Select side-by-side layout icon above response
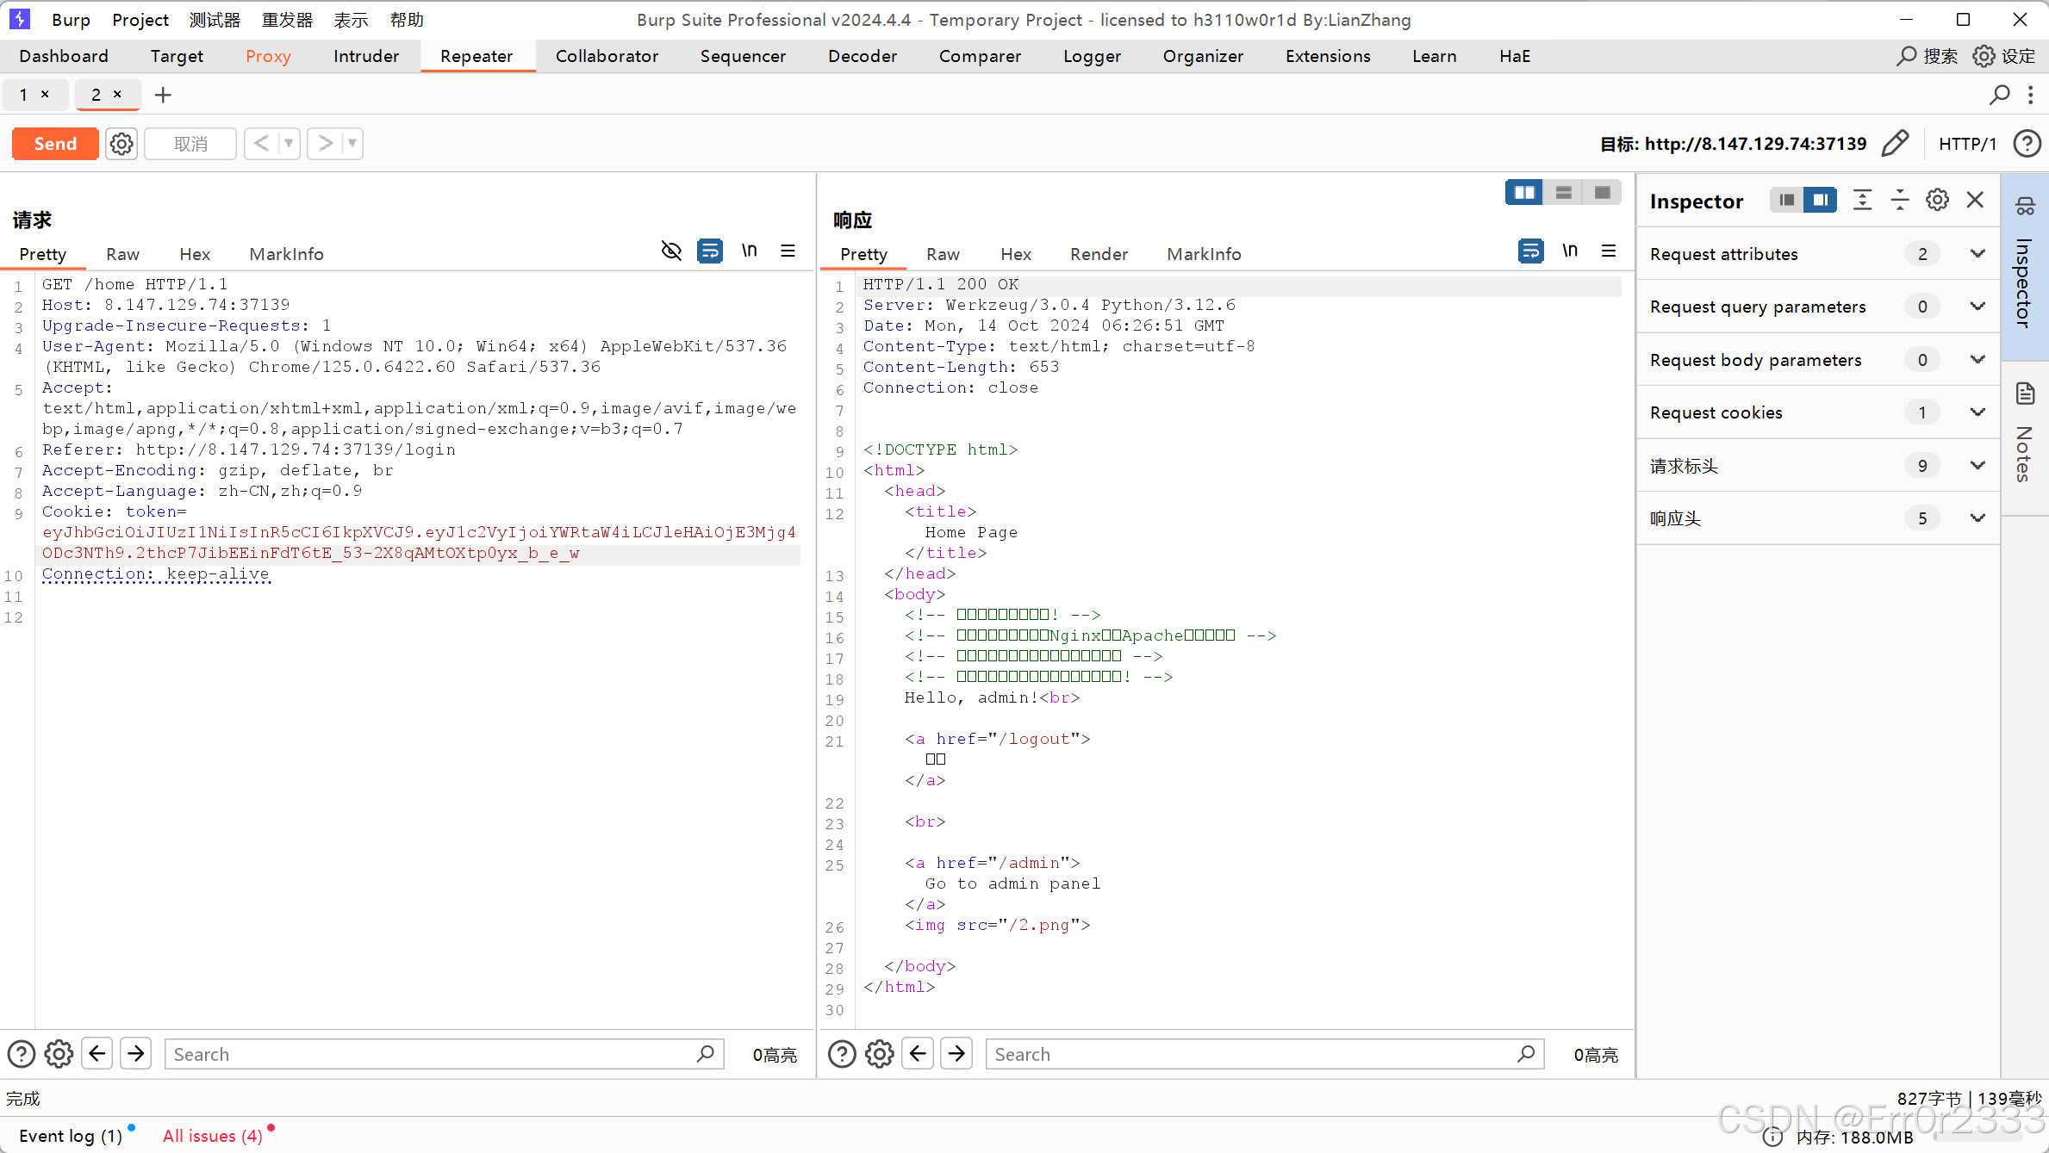The width and height of the screenshot is (2049, 1153). (1523, 193)
